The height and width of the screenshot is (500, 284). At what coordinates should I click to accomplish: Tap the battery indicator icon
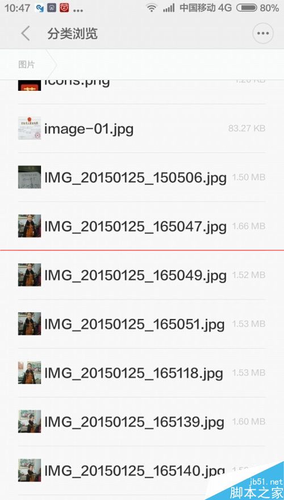(x=247, y=8)
